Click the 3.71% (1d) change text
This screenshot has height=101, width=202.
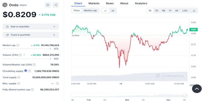[x=48, y=15]
